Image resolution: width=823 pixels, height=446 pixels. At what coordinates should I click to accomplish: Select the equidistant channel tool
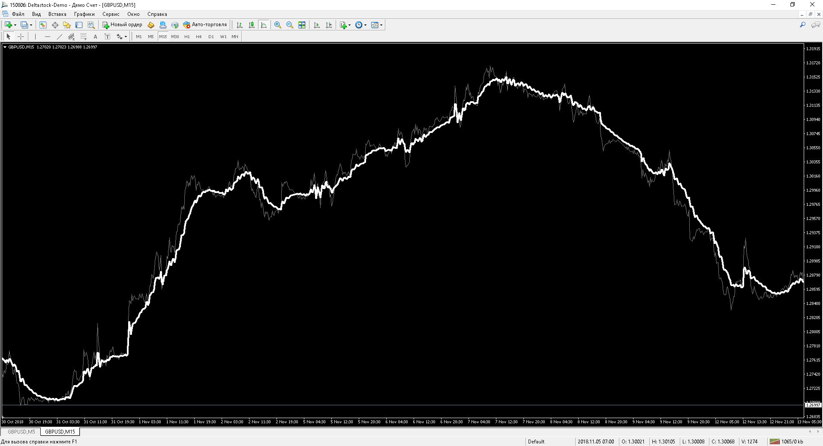(71, 36)
